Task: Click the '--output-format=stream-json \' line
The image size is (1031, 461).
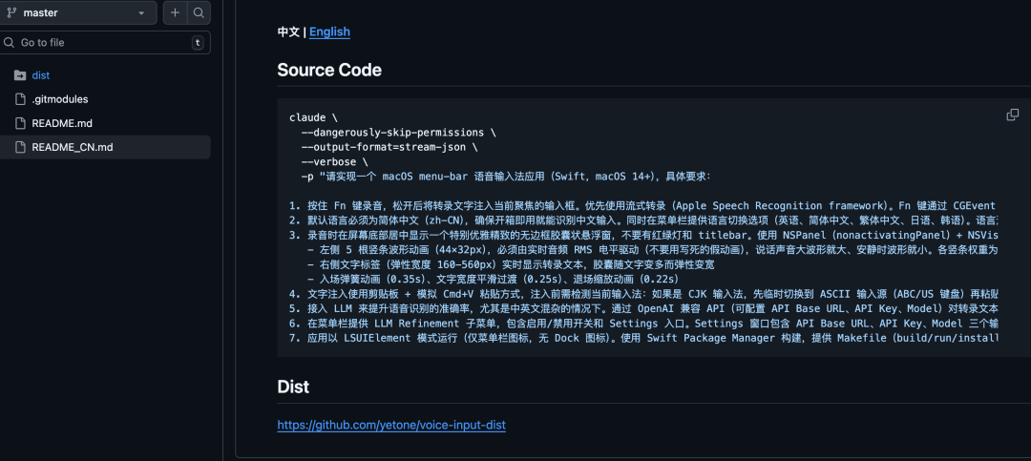Action: click(389, 147)
